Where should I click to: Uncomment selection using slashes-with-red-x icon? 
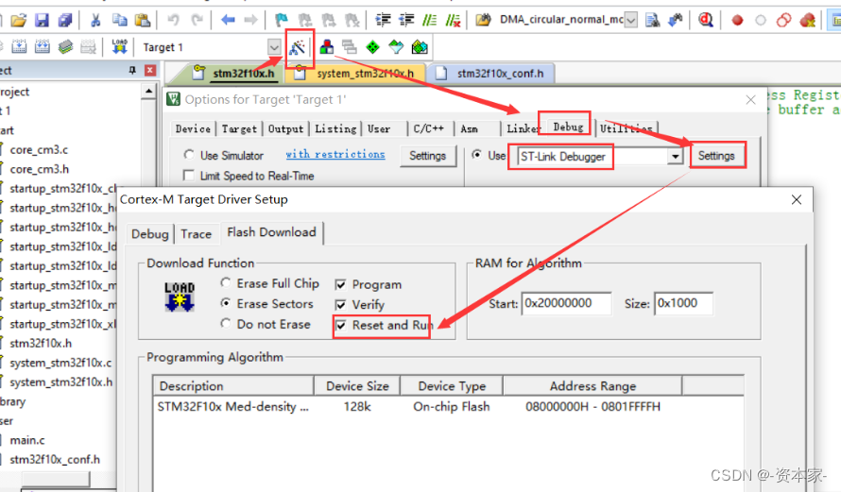[454, 21]
